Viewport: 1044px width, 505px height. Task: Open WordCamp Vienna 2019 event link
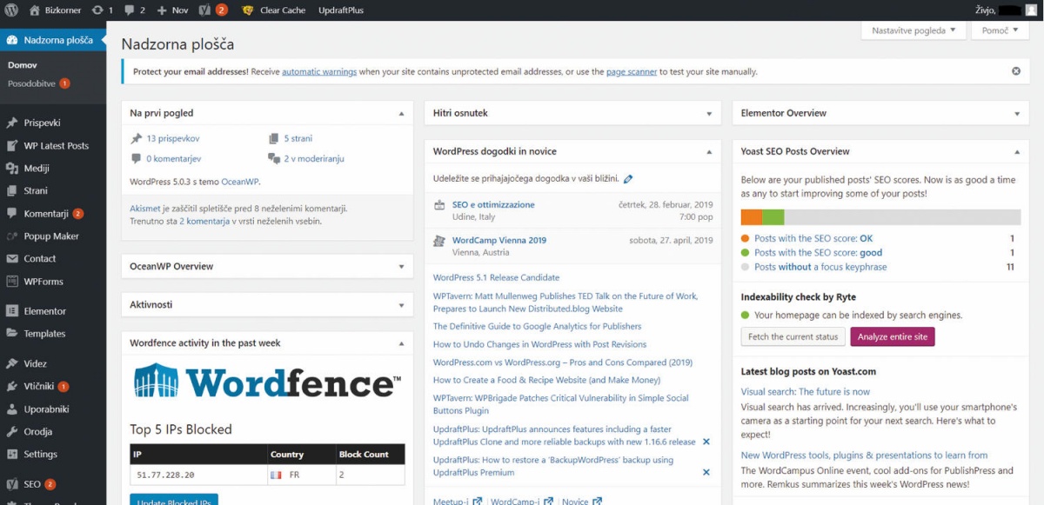(499, 240)
